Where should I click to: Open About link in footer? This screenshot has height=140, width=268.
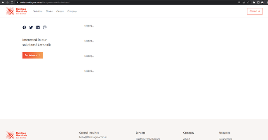tap(187, 139)
